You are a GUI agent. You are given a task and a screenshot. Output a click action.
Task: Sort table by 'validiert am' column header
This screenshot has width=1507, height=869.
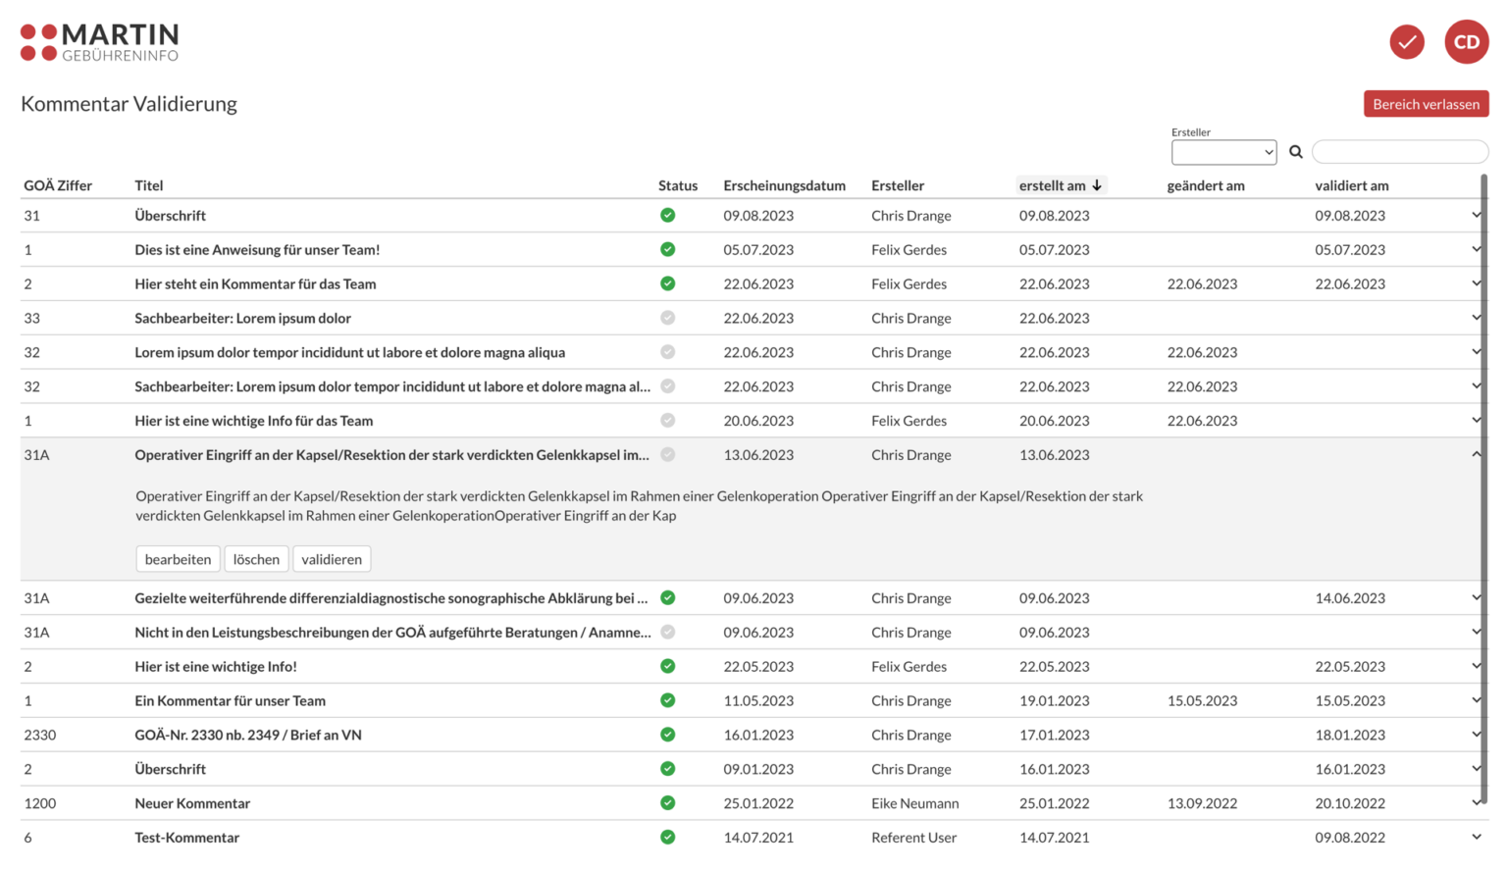point(1351,185)
